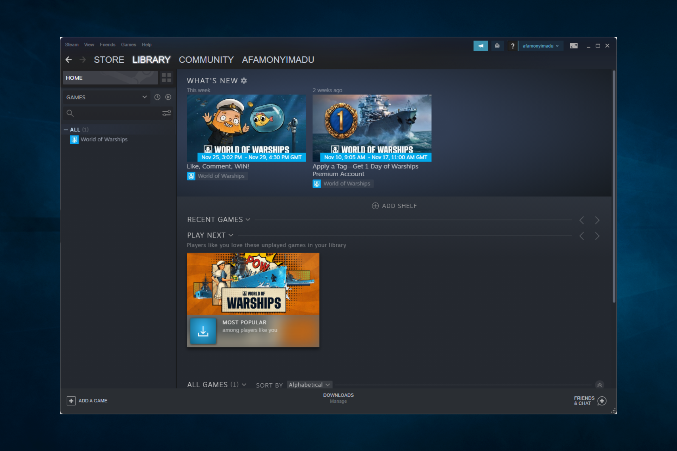Open the Alphabetical sort dropdown
Image resolution: width=677 pixels, height=451 pixels.
pyautogui.click(x=309, y=385)
